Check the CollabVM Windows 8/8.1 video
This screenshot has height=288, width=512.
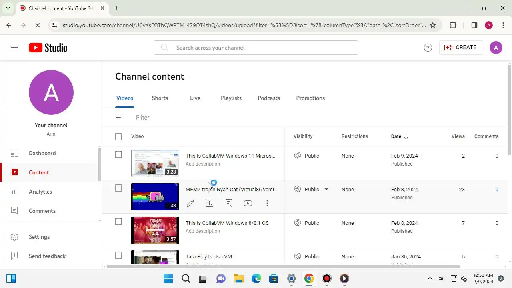click(x=118, y=222)
